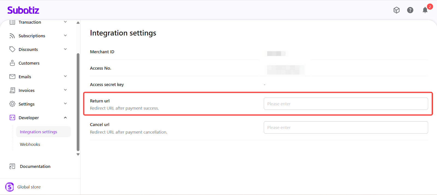
Task: Click the Emails envelope icon
Action: tap(12, 77)
